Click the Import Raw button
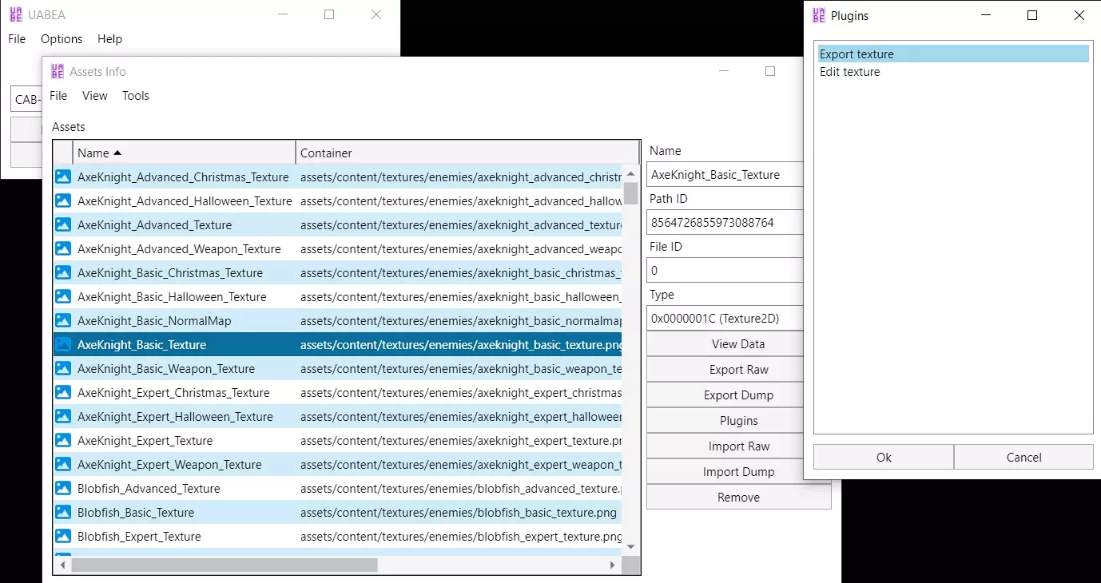 pos(738,446)
